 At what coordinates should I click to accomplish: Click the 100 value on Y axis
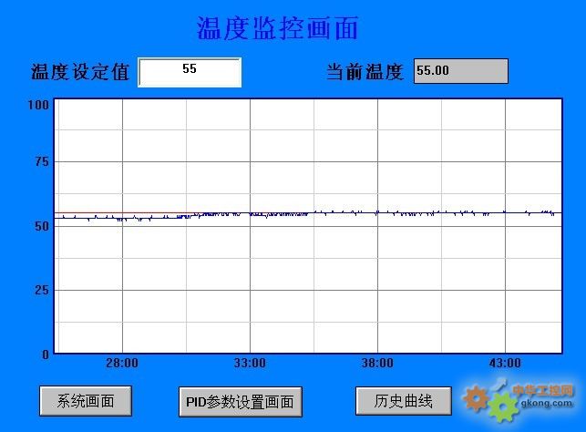38,105
